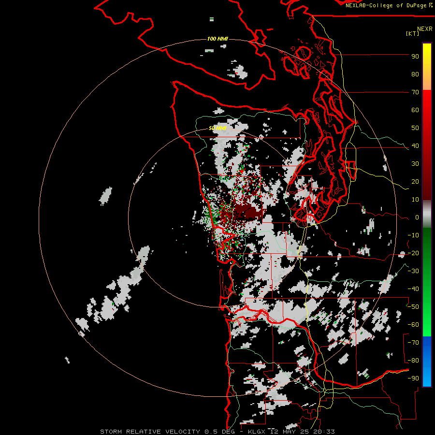The width and height of the screenshot is (435, 435).
Task: Select the 20 value on velocity scale
Action: coord(415,182)
